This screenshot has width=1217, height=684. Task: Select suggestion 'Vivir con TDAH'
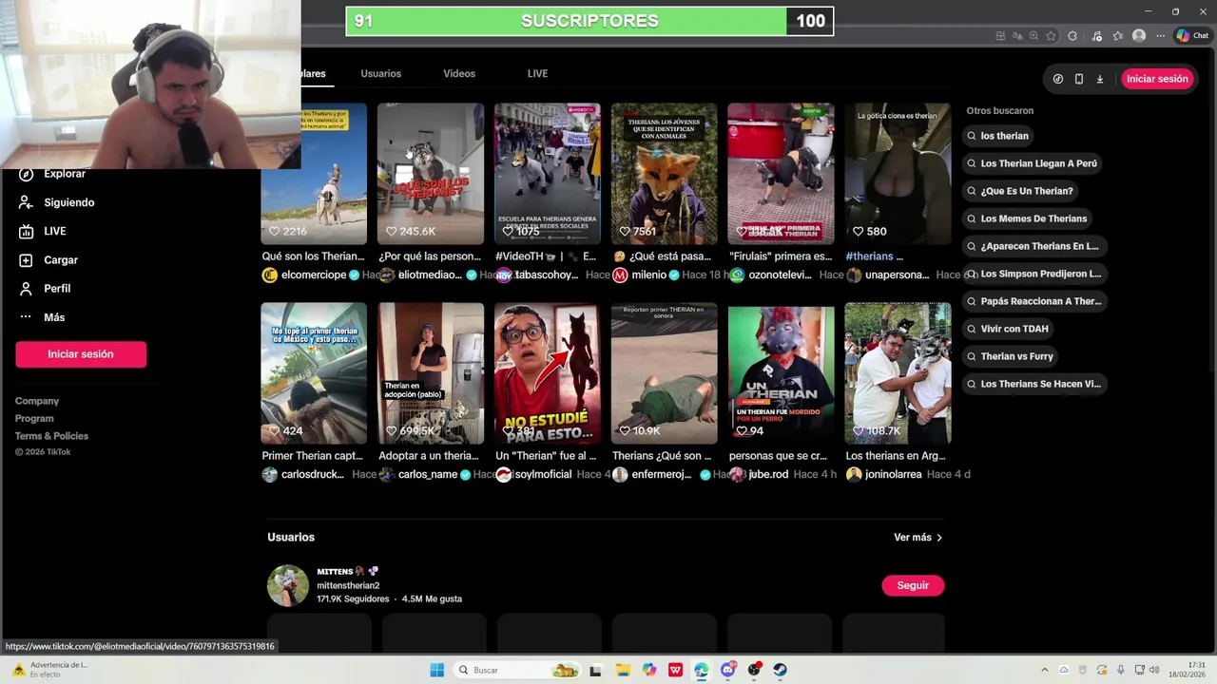coord(1008,329)
